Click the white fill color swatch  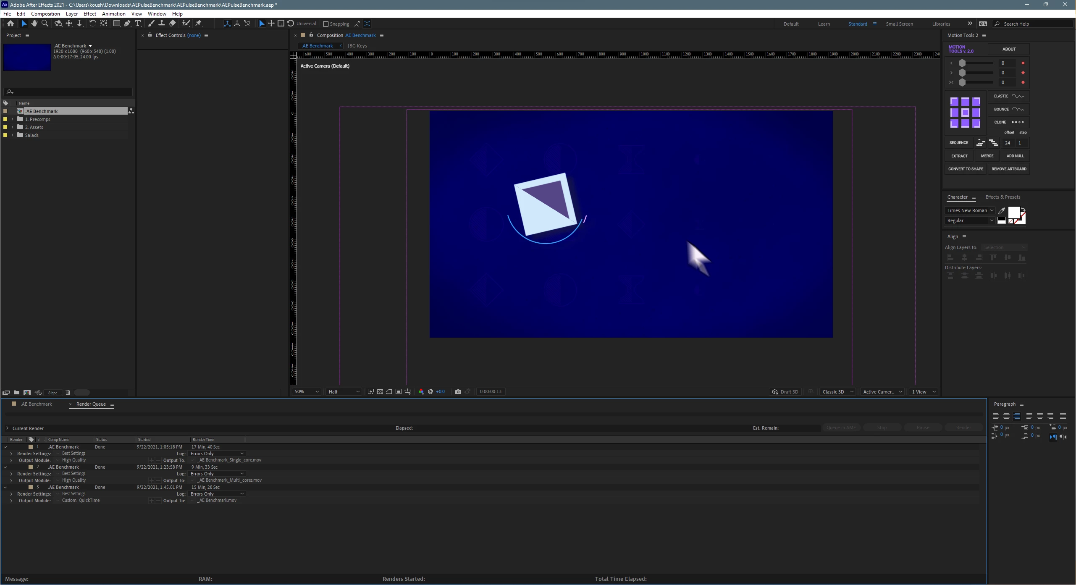(x=1013, y=212)
